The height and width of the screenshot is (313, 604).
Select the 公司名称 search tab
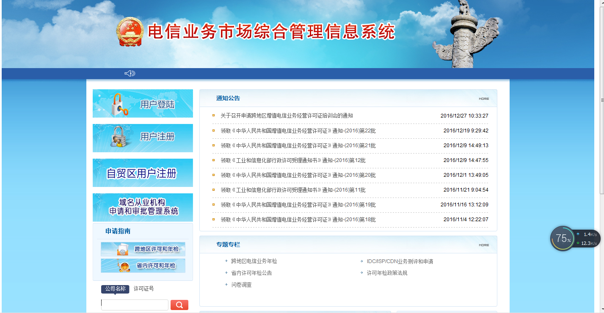pos(115,289)
